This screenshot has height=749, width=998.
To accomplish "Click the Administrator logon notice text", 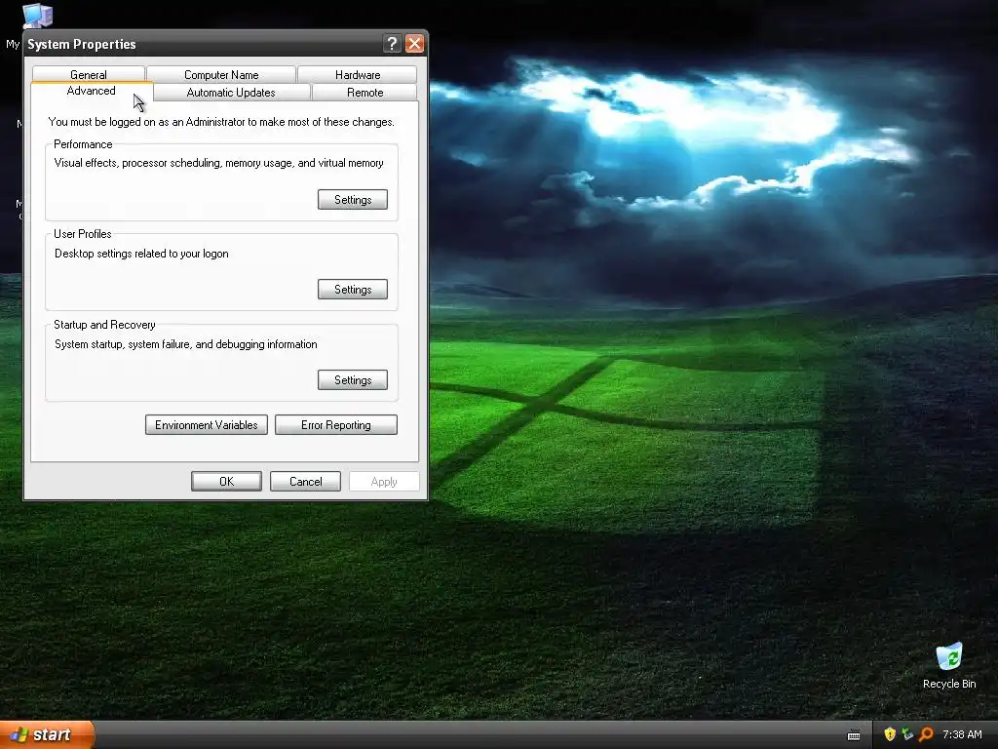I will 221,122.
